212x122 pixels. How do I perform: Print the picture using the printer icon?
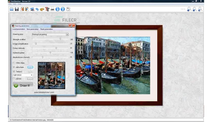[52, 9]
